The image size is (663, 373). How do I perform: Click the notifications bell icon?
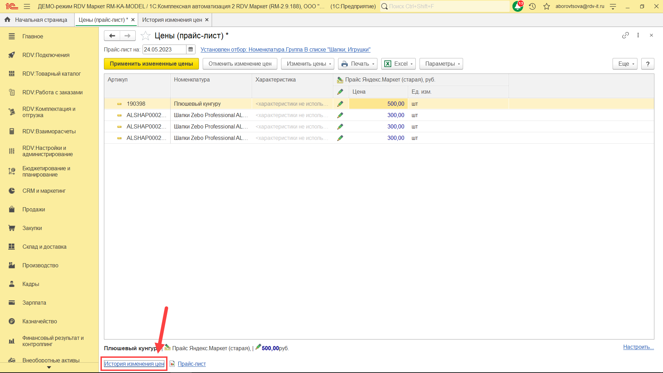point(517,6)
